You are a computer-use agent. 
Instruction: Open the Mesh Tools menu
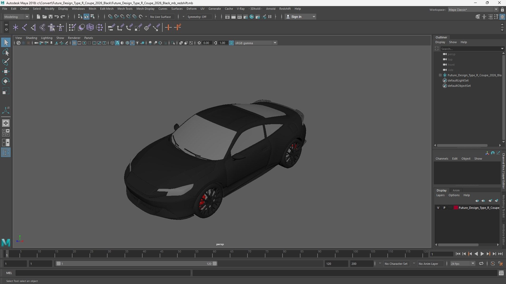click(x=125, y=9)
